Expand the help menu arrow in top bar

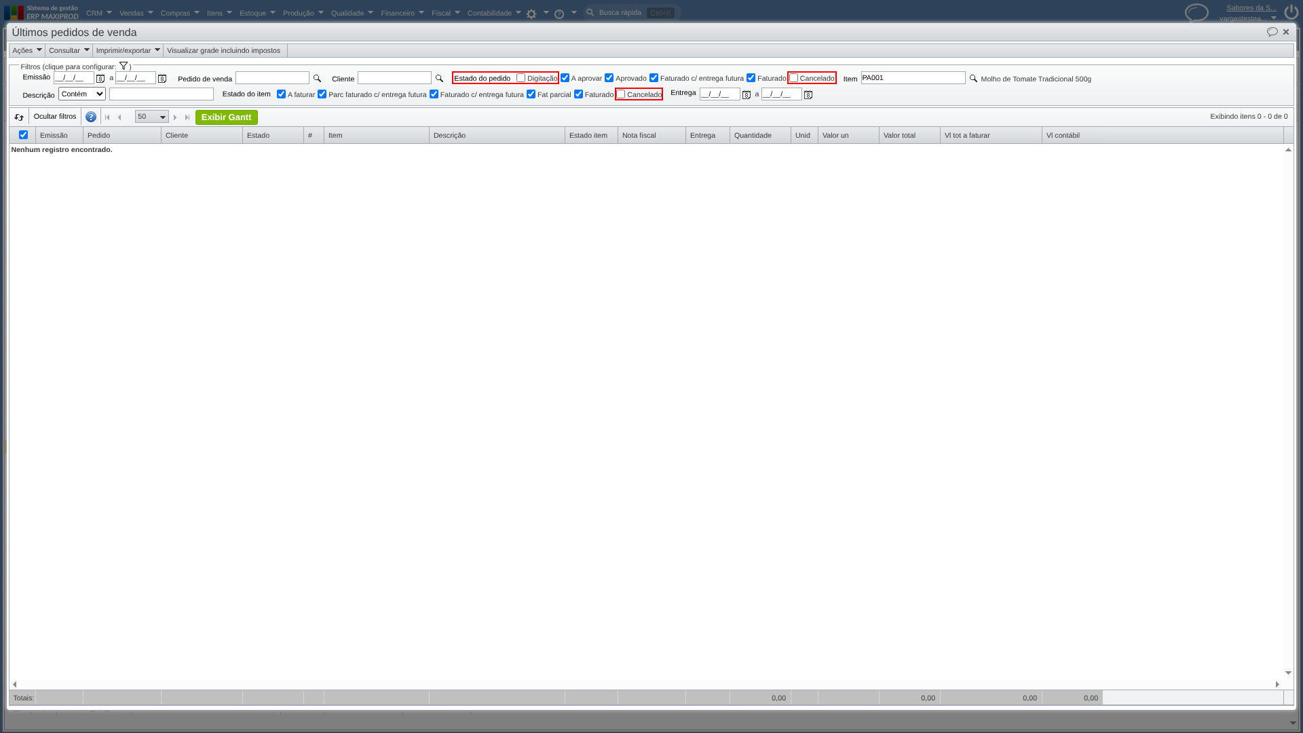click(574, 13)
